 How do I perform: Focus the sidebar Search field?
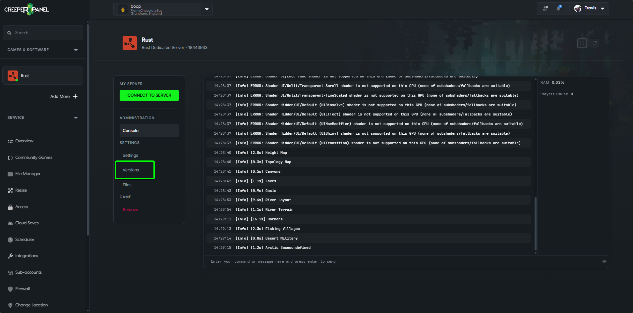pos(43,33)
